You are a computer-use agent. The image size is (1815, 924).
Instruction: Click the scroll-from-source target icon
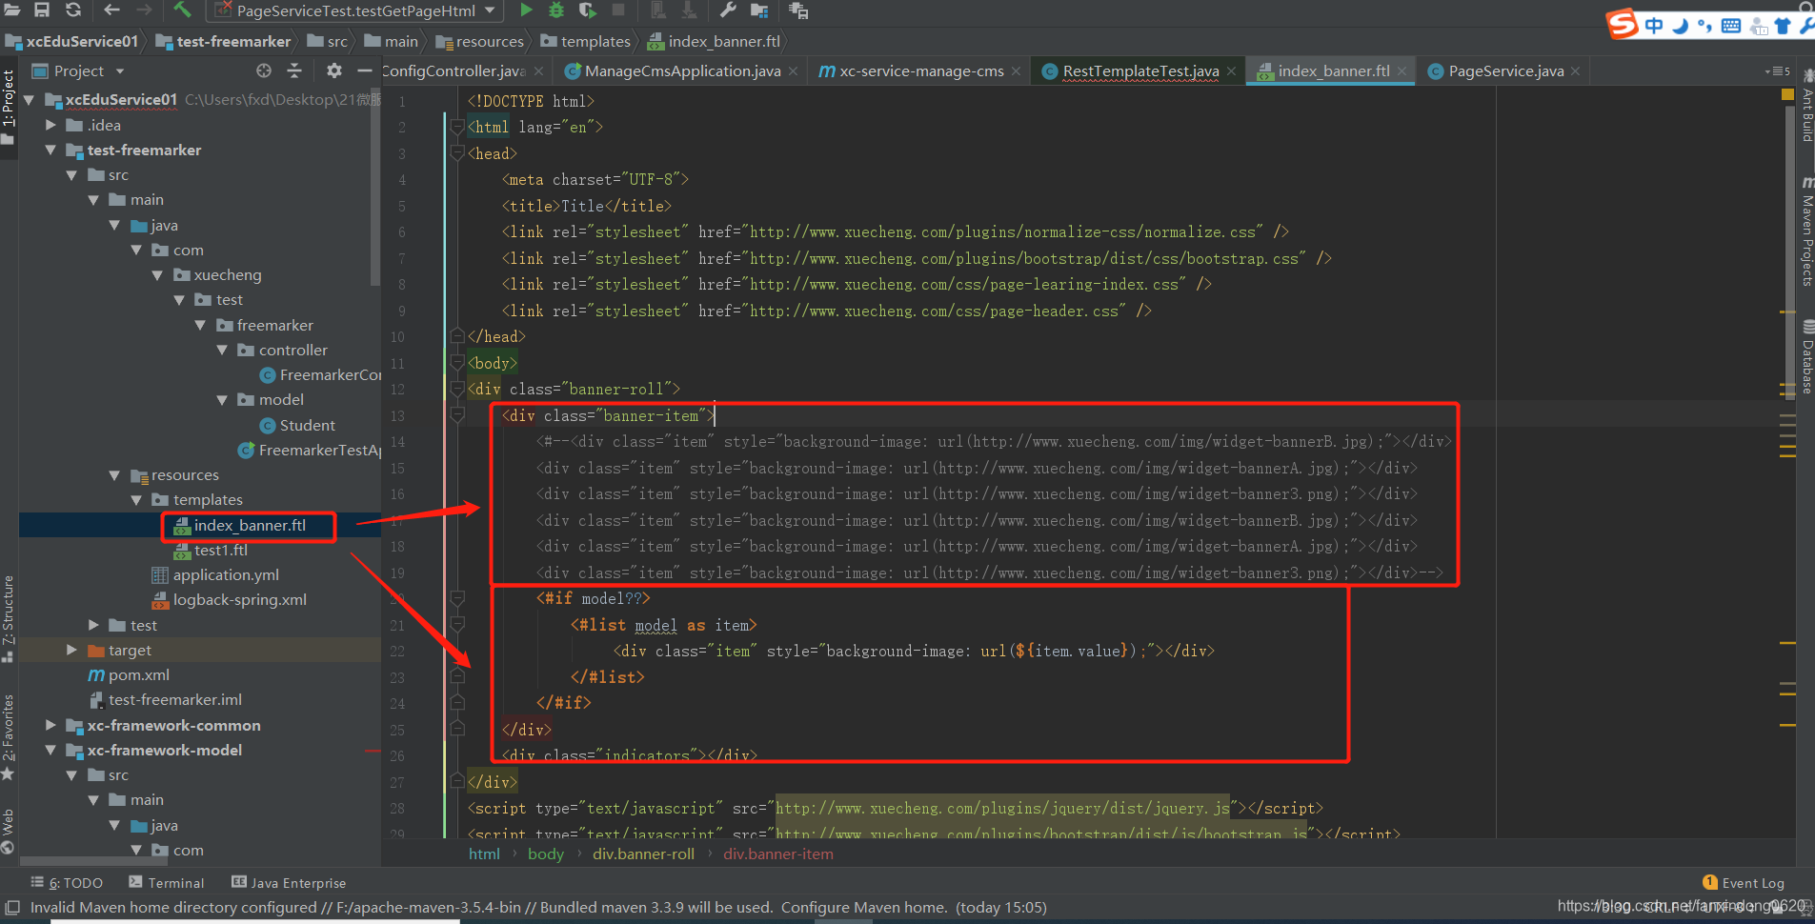[x=264, y=70]
